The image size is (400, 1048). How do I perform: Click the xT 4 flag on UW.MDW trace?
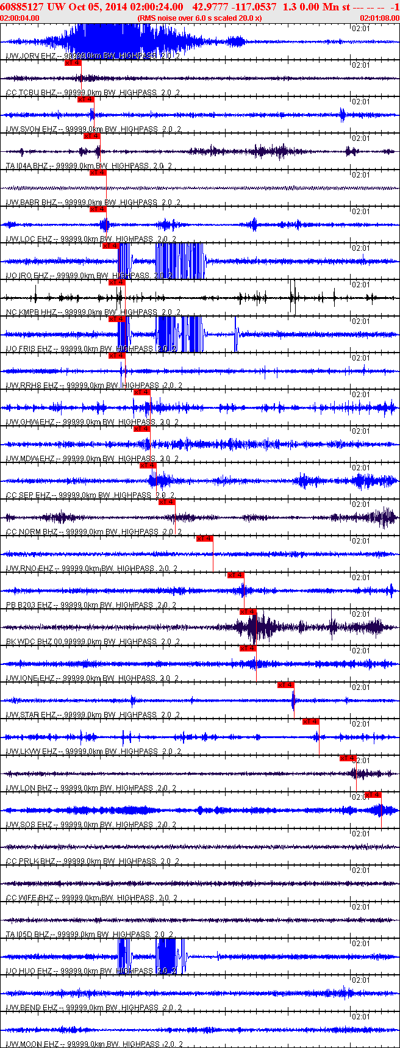click(x=141, y=429)
